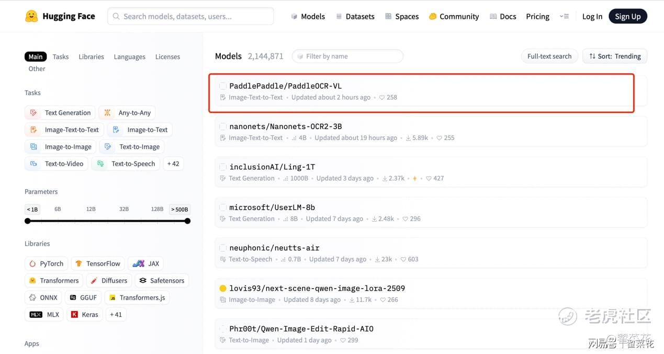
Task: Open the Spaces icon in navbar
Action: [x=388, y=16]
